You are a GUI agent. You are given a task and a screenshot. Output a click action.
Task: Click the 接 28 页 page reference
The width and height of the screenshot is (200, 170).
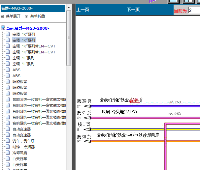point(84,101)
